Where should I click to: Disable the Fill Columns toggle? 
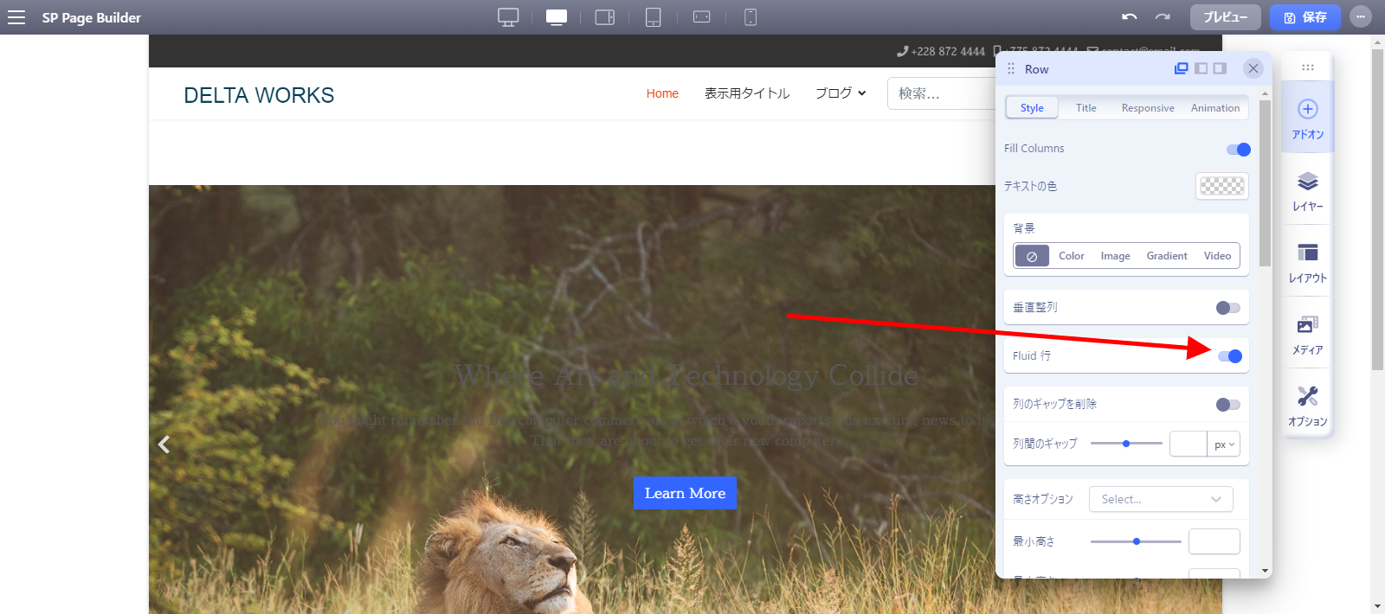(1238, 150)
